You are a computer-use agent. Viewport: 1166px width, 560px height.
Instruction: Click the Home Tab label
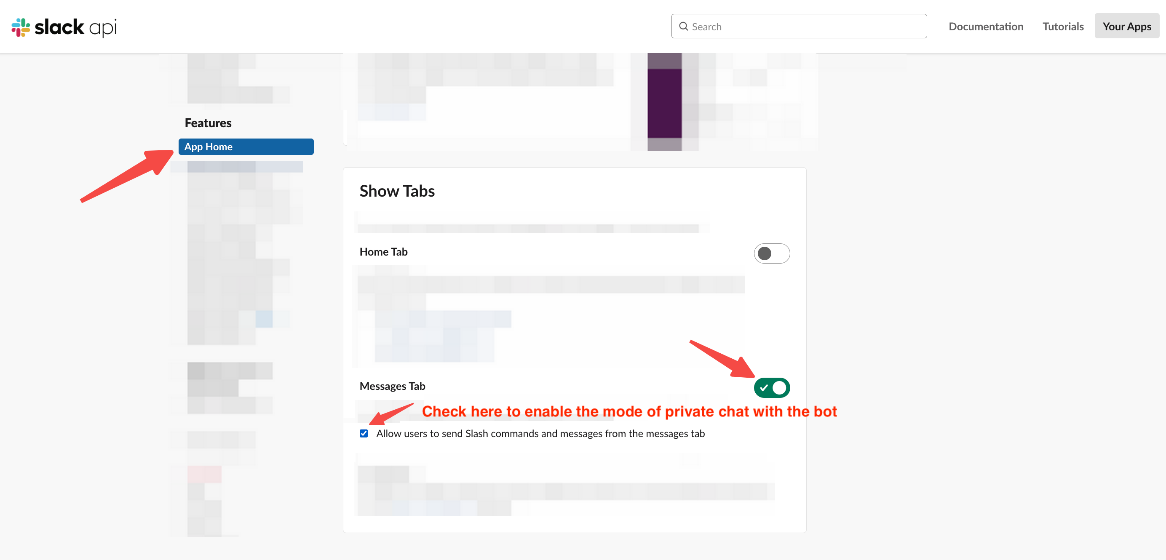[383, 252]
